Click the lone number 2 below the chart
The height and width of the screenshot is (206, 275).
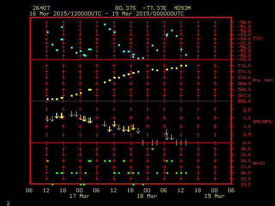tap(8, 203)
